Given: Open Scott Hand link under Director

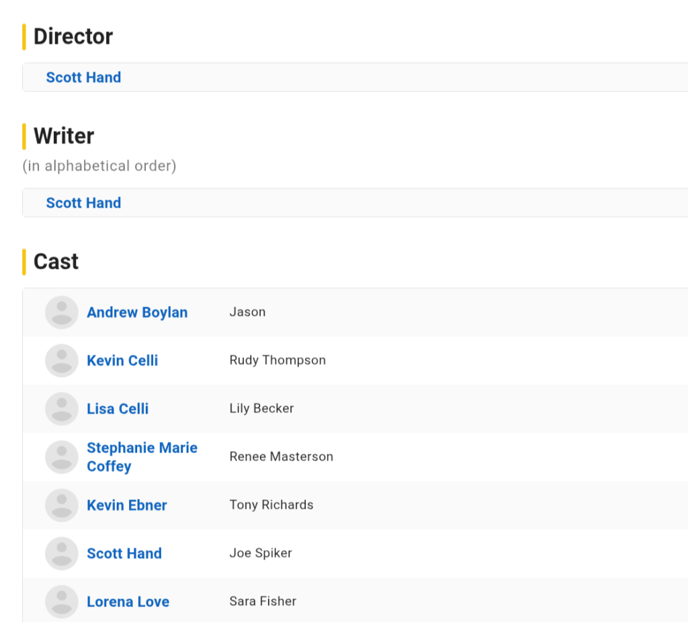Looking at the screenshot, I should coord(83,77).
